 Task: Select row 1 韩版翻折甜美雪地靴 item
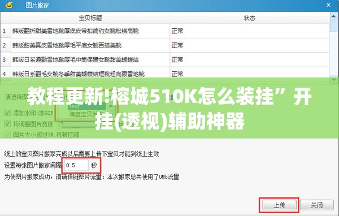pos(76,31)
